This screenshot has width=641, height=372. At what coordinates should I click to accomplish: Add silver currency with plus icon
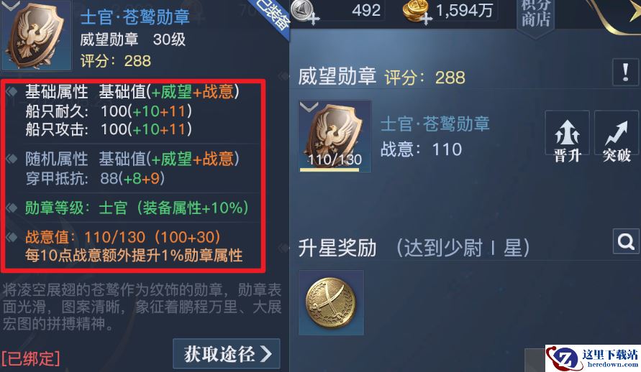click(313, 19)
